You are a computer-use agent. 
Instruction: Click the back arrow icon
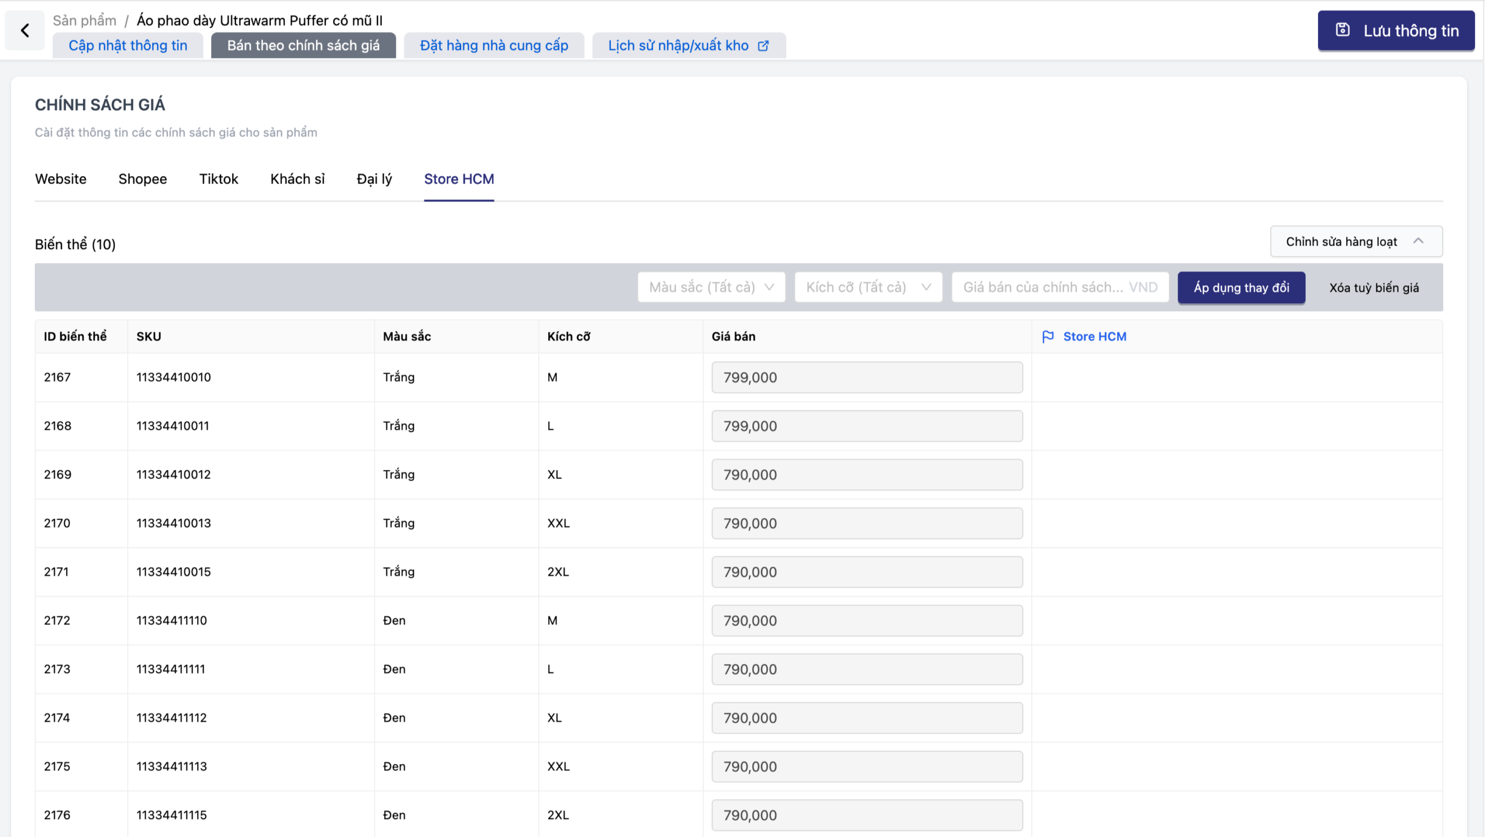[x=25, y=30]
